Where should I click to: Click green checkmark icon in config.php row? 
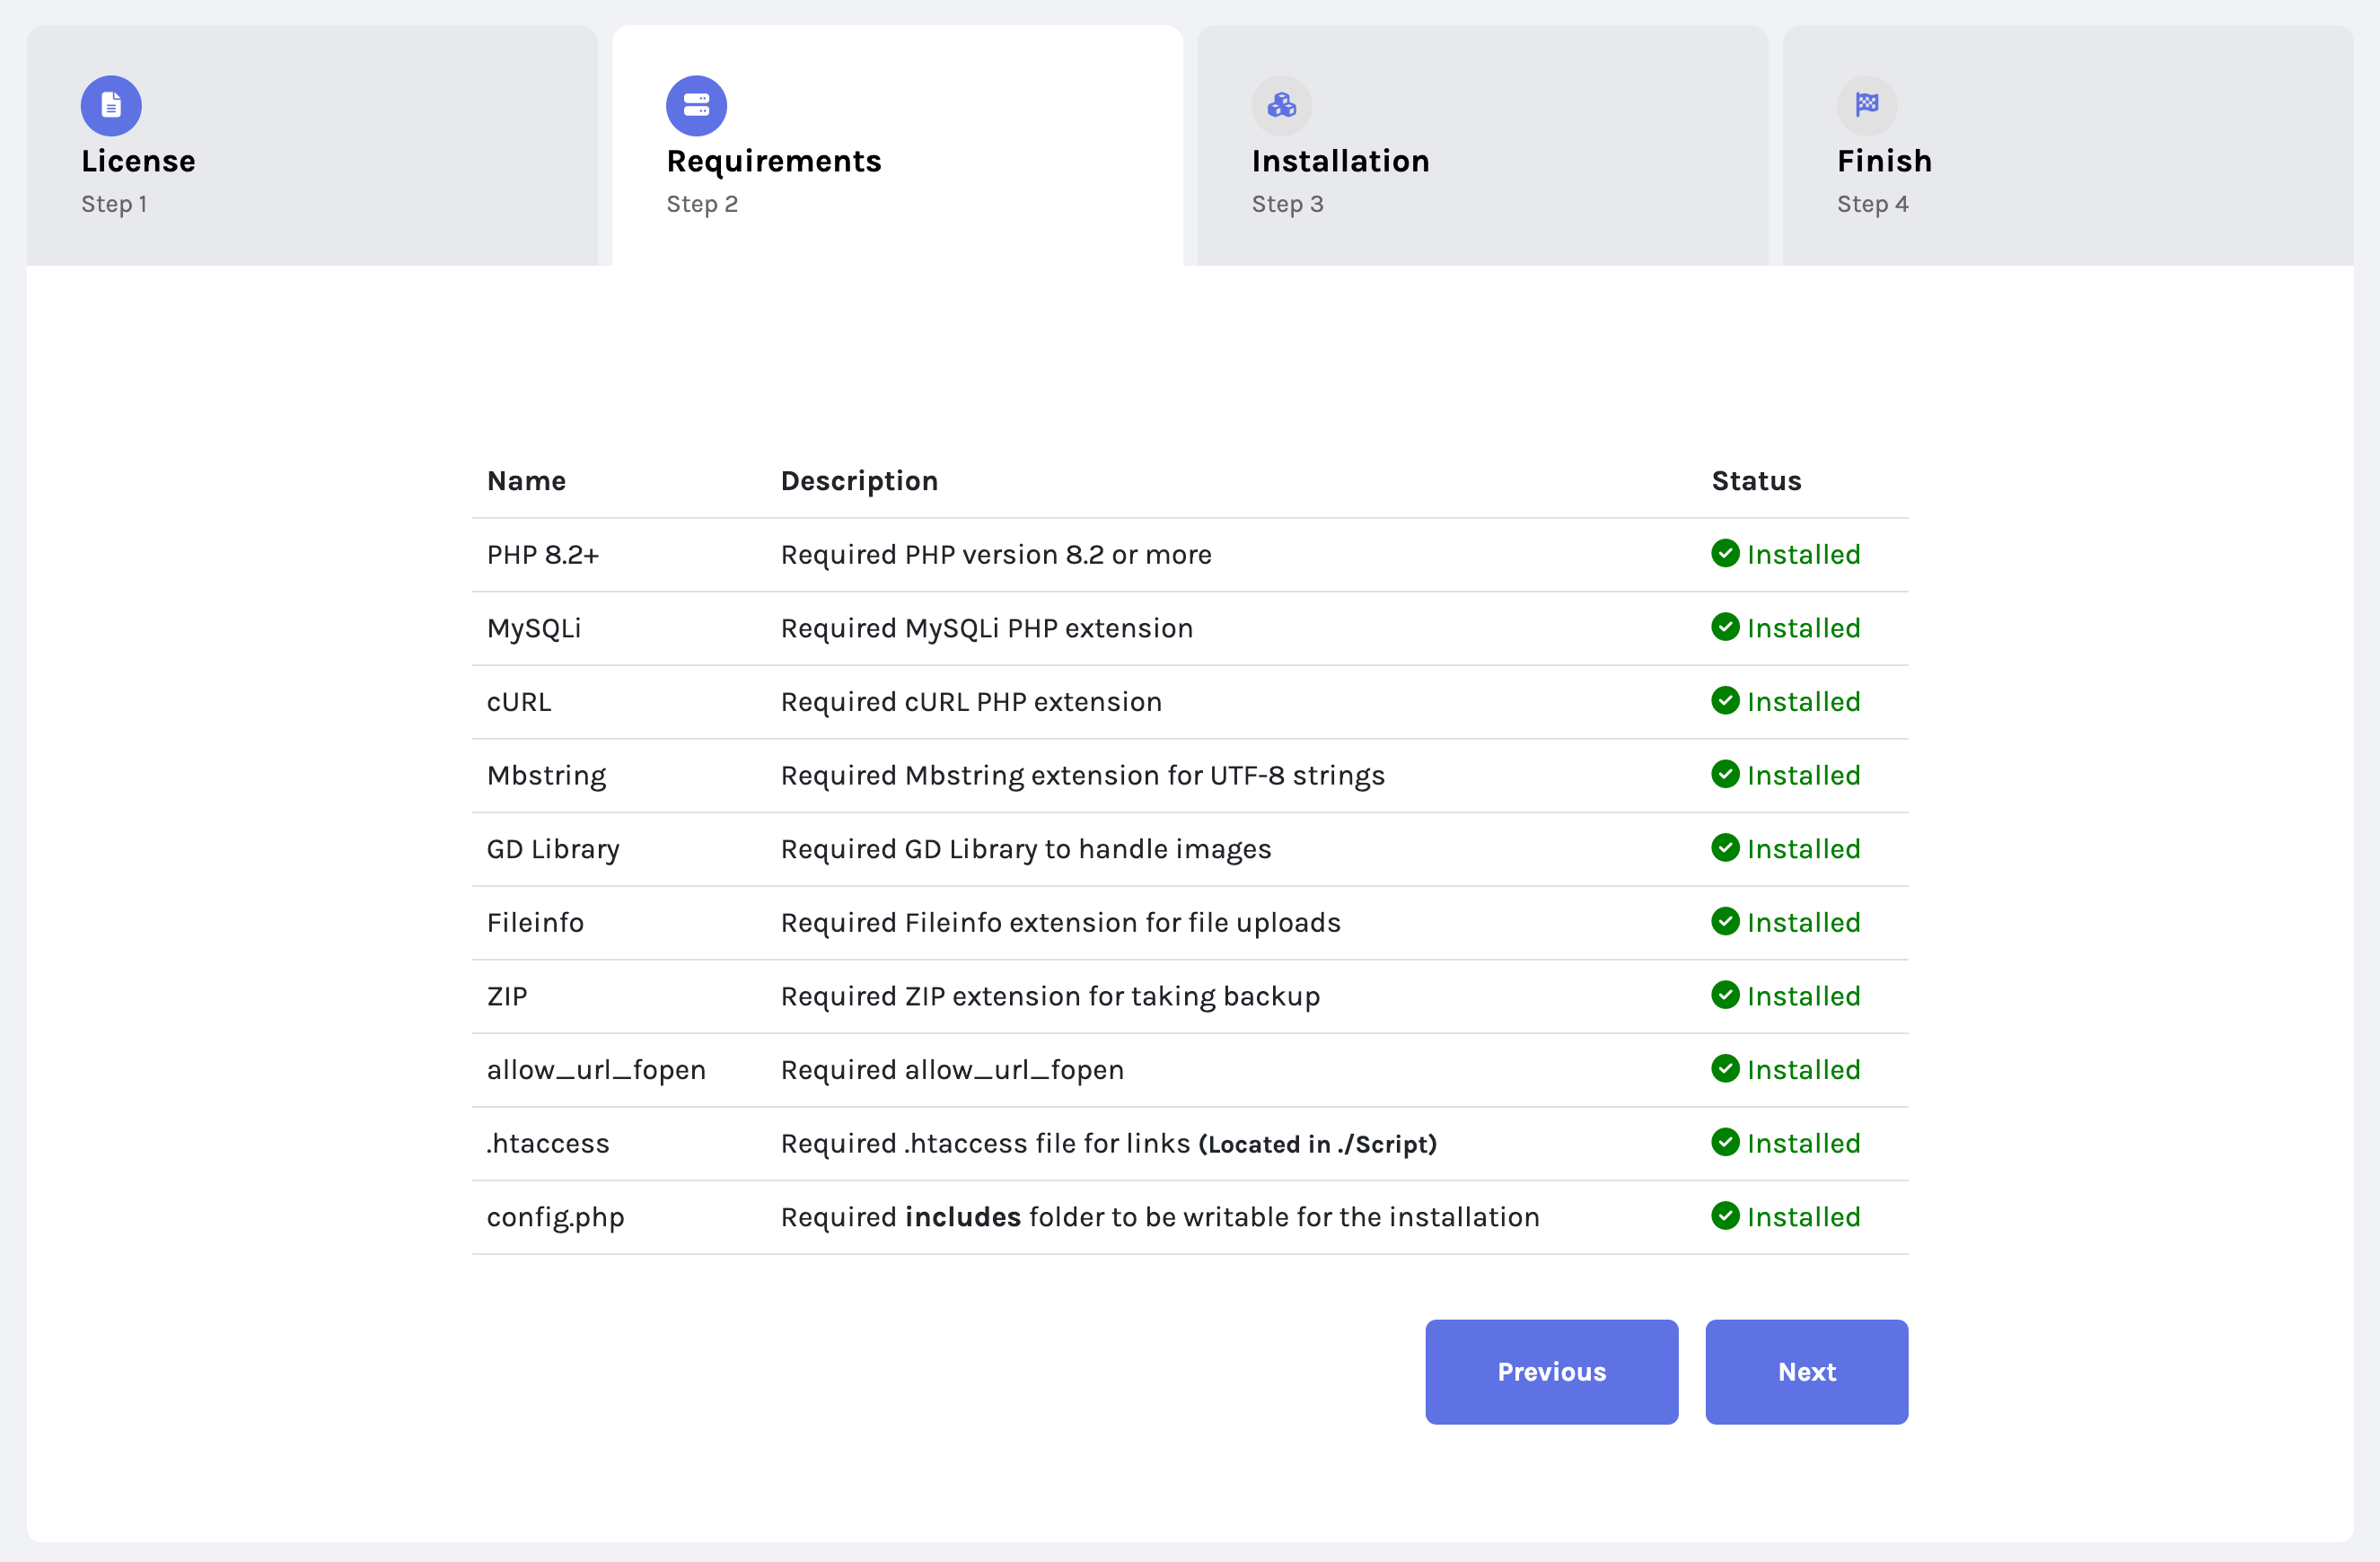pyautogui.click(x=1725, y=1216)
